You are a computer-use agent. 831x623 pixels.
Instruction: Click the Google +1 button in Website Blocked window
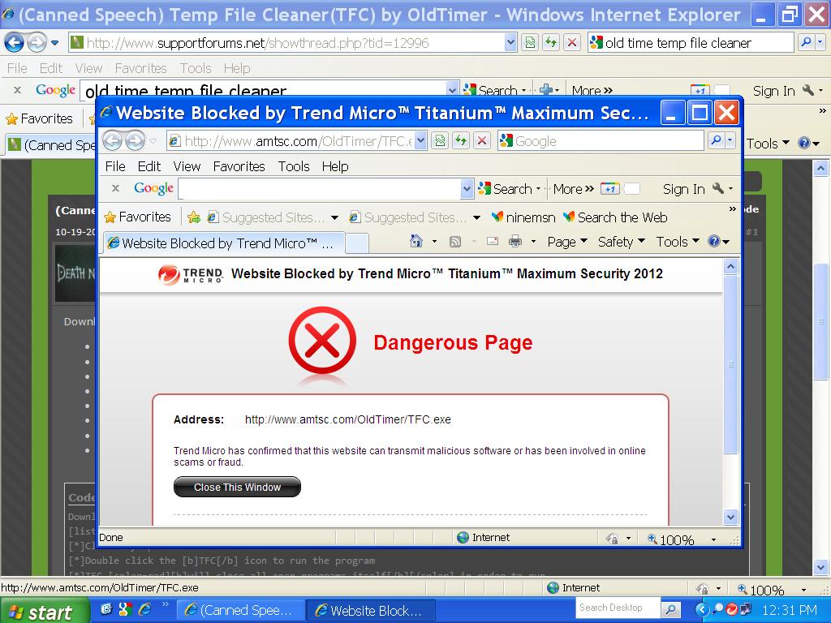pyautogui.click(x=610, y=188)
